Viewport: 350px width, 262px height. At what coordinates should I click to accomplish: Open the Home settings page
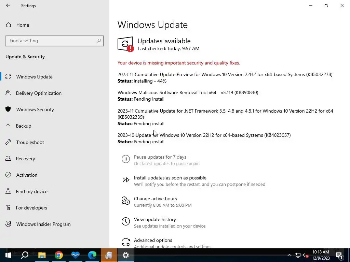click(x=23, y=25)
